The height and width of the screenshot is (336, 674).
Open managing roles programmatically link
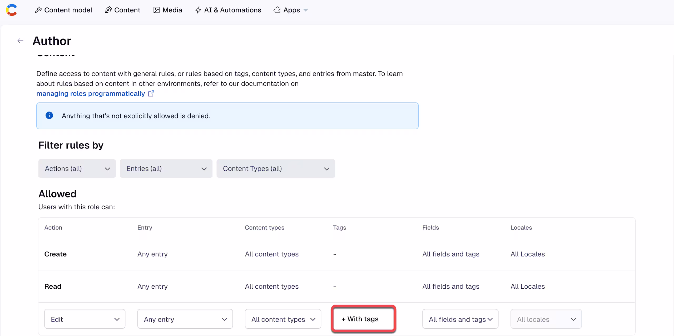tap(91, 94)
